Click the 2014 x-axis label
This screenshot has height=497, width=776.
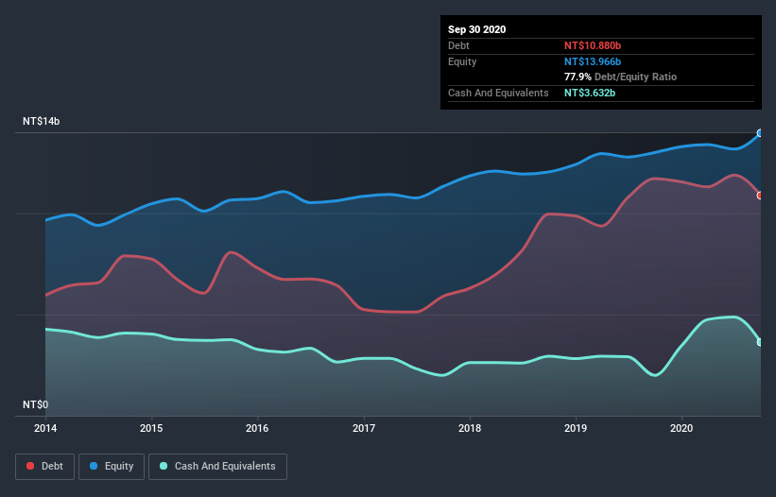click(45, 428)
